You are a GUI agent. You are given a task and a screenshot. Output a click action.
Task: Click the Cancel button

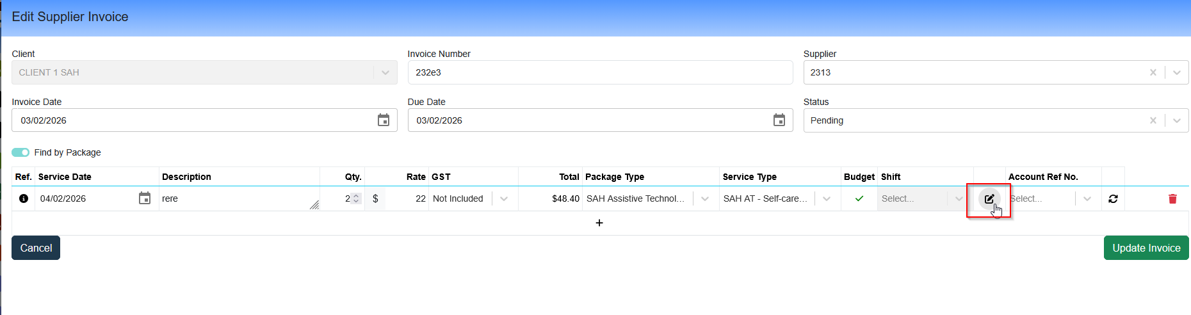click(x=36, y=248)
